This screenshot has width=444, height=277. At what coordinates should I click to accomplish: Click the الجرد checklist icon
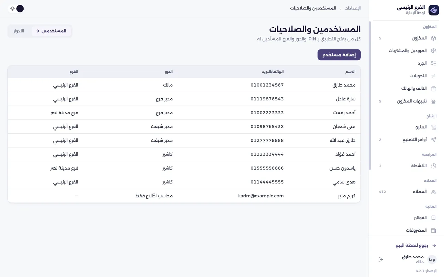(433, 63)
